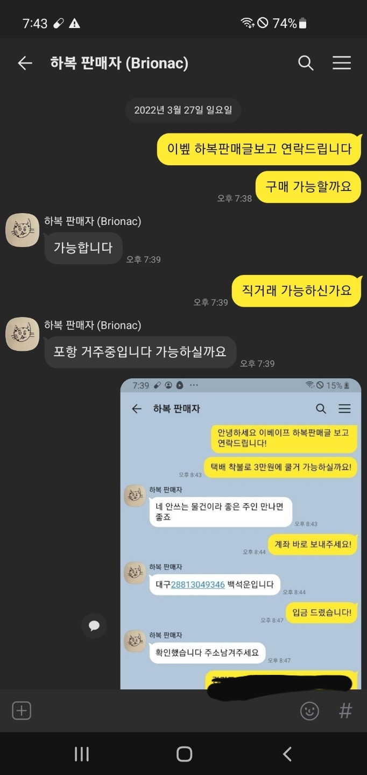This screenshot has height=775, width=367.
Task: Tap the back arrow in chat header
Action: tap(25, 64)
